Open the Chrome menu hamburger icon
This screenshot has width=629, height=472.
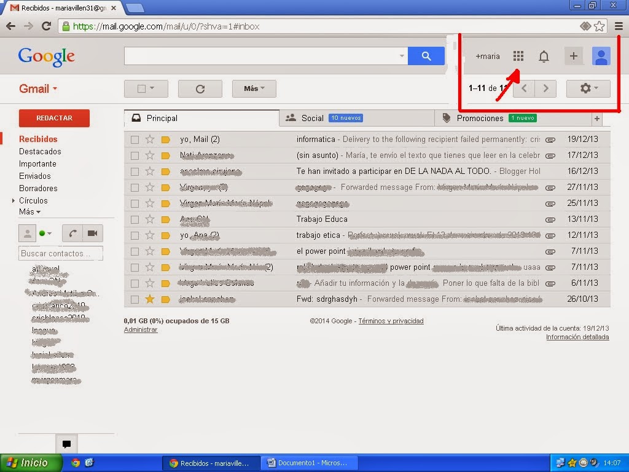click(x=619, y=26)
